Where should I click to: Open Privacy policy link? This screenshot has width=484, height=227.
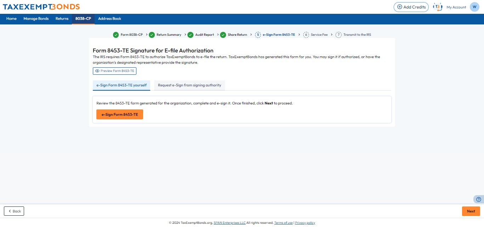(305, 223)
